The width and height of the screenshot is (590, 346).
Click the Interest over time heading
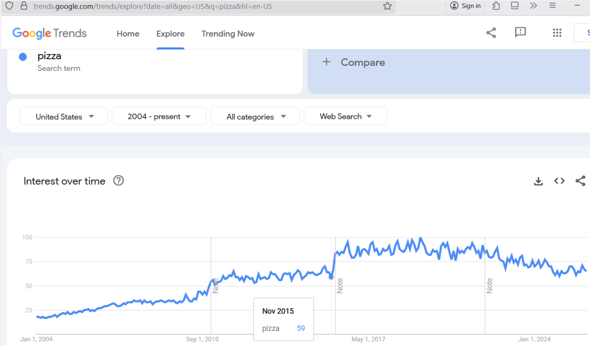[64, 181]
